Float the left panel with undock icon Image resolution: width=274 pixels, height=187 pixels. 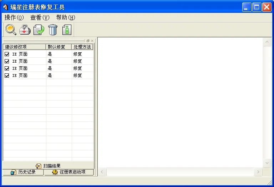click(88, 41)
